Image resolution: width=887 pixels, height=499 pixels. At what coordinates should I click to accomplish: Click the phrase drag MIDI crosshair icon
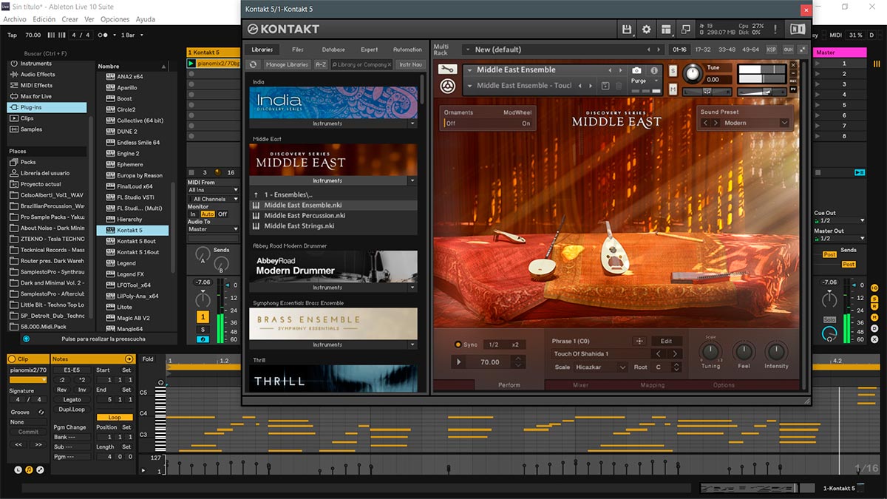coord(639,341)
